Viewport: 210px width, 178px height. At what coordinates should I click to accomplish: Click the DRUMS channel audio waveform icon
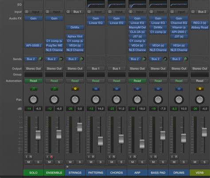tap(179, 89)
